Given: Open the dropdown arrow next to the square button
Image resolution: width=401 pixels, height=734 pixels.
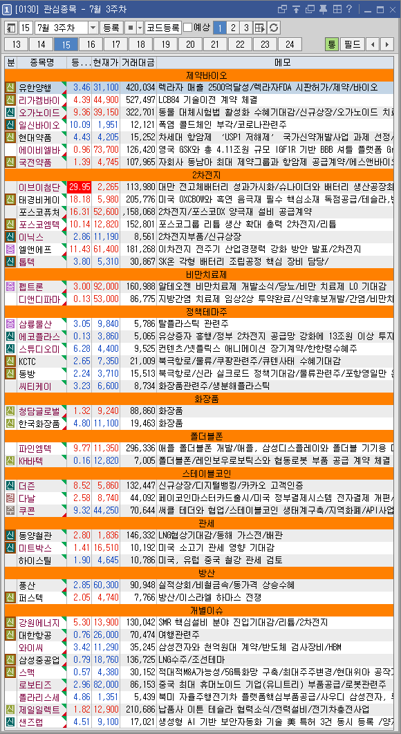Looking at the screenshot, I should pos(140,28).
